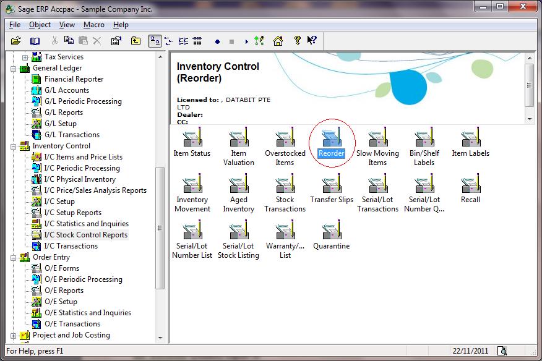Click the Home house toolbar icon
Image resolution: width=542 pixels, height=361 pixels.
click(278, 41)
